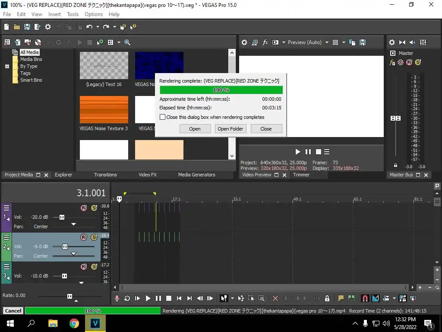Toggle Loop Playback in transport bar
442x332 pixels.
(x=127, y=298)
